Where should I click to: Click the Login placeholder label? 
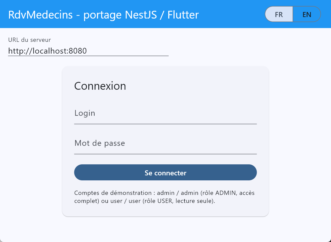[85, 113]
